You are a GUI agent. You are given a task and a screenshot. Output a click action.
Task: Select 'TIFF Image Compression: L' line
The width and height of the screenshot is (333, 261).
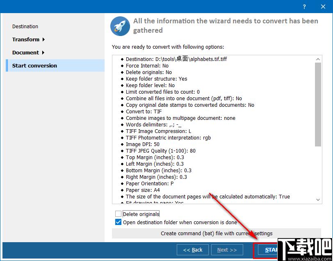click(158, 131)
